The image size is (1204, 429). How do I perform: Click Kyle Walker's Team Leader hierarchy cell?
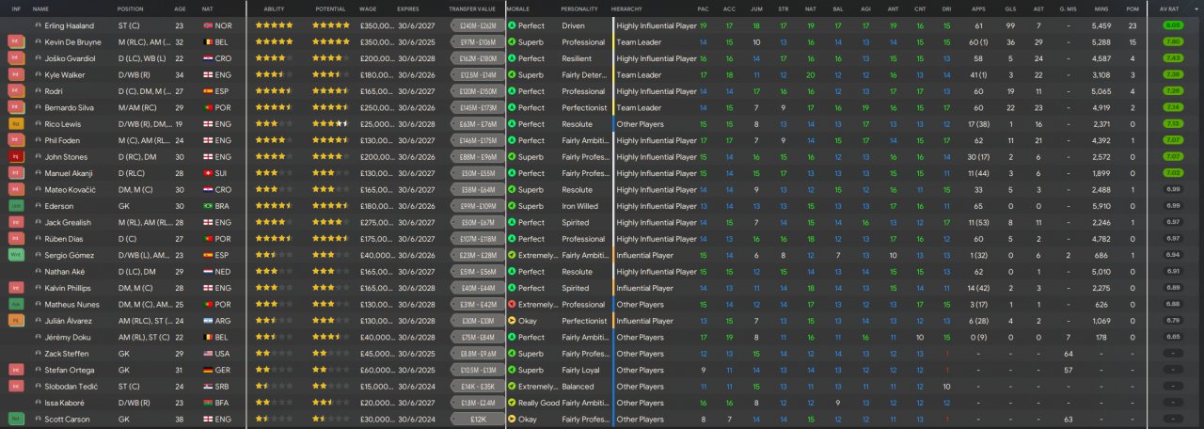tap(639, 75)
